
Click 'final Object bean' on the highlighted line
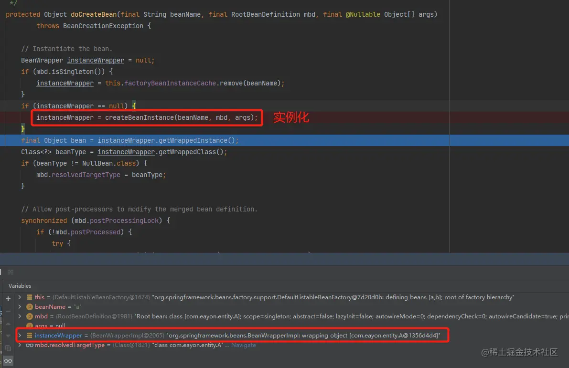(54, 141)
